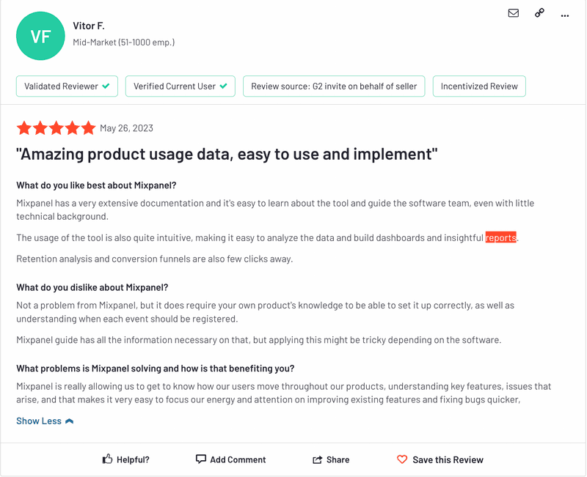Open the review title link
The height and width of the screenshot is (477, 587).
pos(227,154)
